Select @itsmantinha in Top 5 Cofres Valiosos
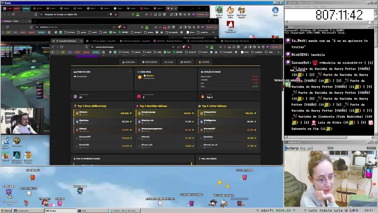The height and width of the screenshot is (213, 378). (x=228, y=113)
